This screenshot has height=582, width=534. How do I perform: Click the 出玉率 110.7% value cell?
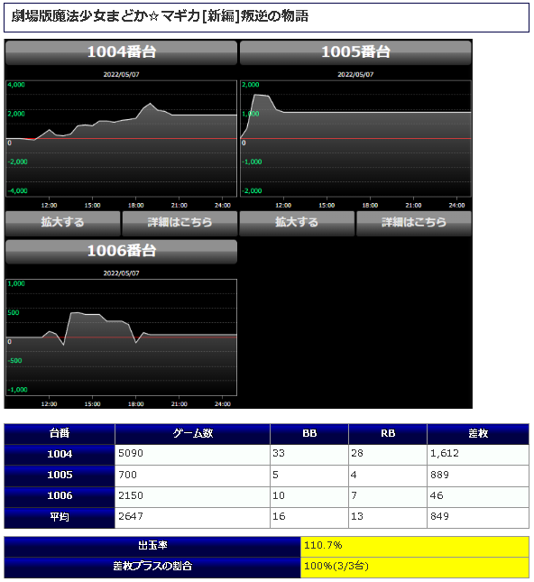pos(415,547)
